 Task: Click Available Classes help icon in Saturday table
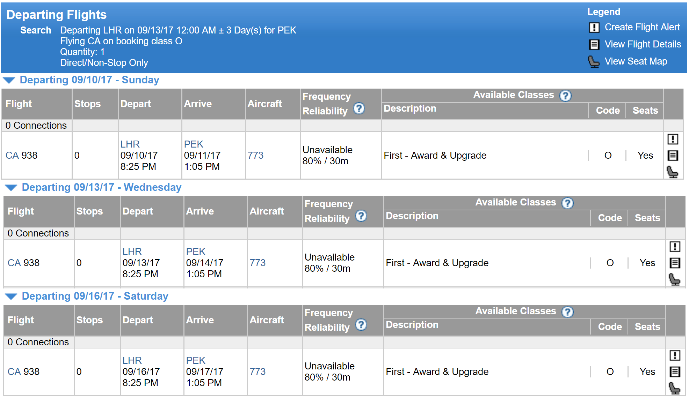[567, 312]
